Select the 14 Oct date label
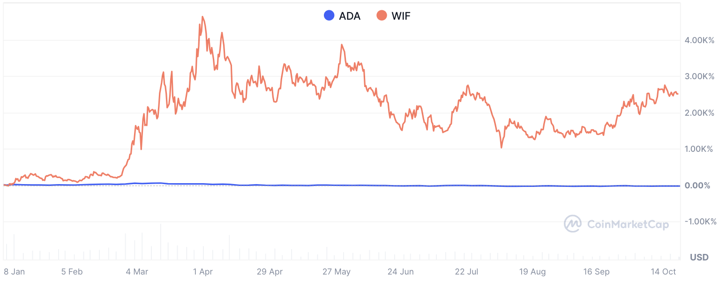This screenshot has height=282, width=719. pyautogui.click(x=663, y=272)
